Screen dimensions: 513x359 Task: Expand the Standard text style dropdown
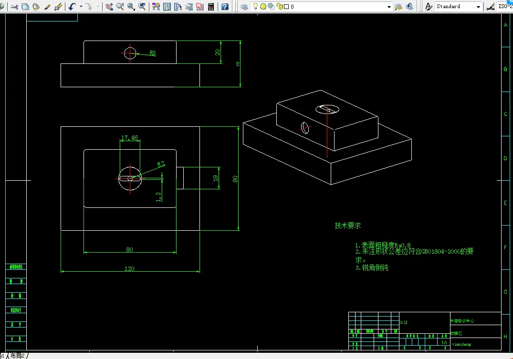point(478,7)
